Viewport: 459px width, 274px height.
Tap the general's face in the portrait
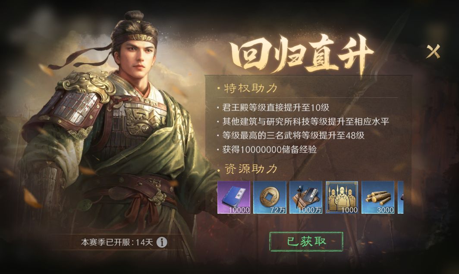(x=138, y=59)
